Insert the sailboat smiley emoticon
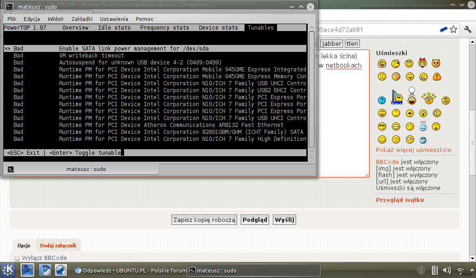 397,97
